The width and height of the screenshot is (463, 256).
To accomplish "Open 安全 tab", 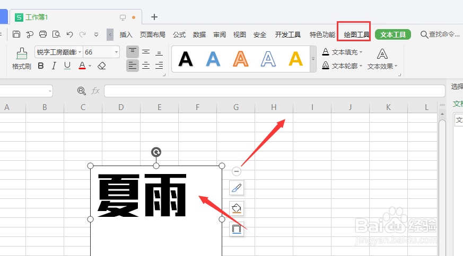I will coord(260,35).
